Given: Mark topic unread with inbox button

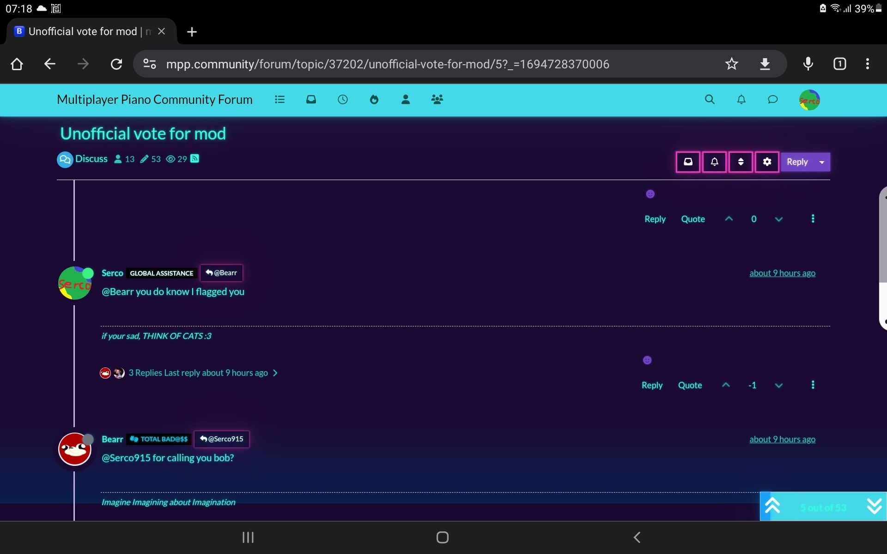Looking at the screenshot, I should point(688,162).
